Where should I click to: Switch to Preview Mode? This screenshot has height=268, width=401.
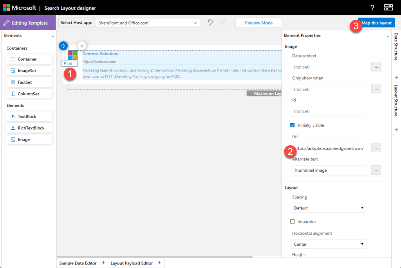point(258,23)
